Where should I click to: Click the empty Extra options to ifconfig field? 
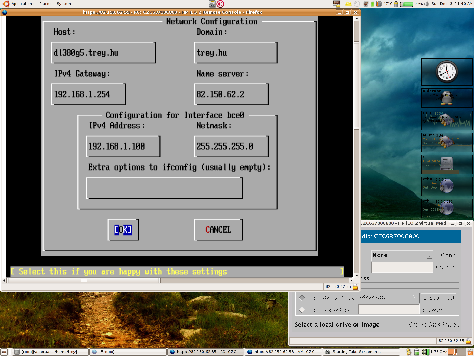pyautogui.click(x=165, y=188)
